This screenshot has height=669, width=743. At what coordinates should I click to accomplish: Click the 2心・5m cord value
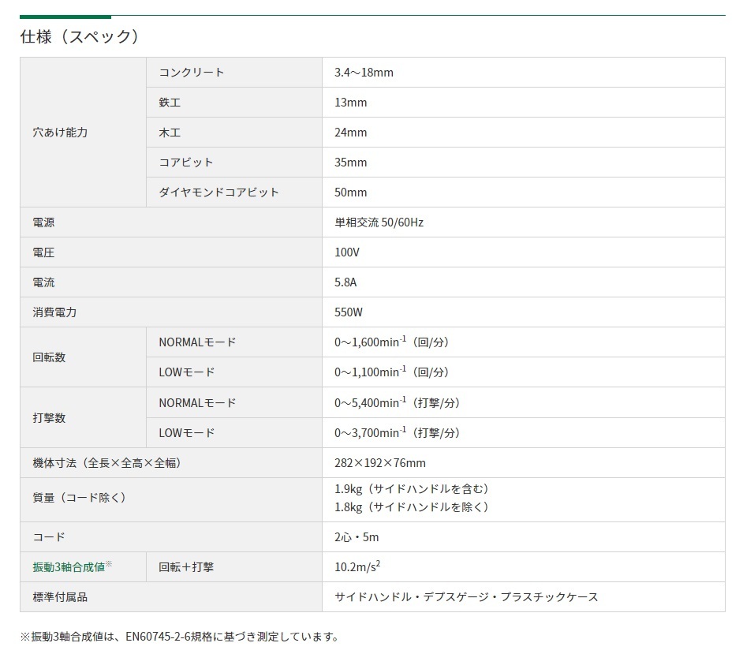(357, 537)
